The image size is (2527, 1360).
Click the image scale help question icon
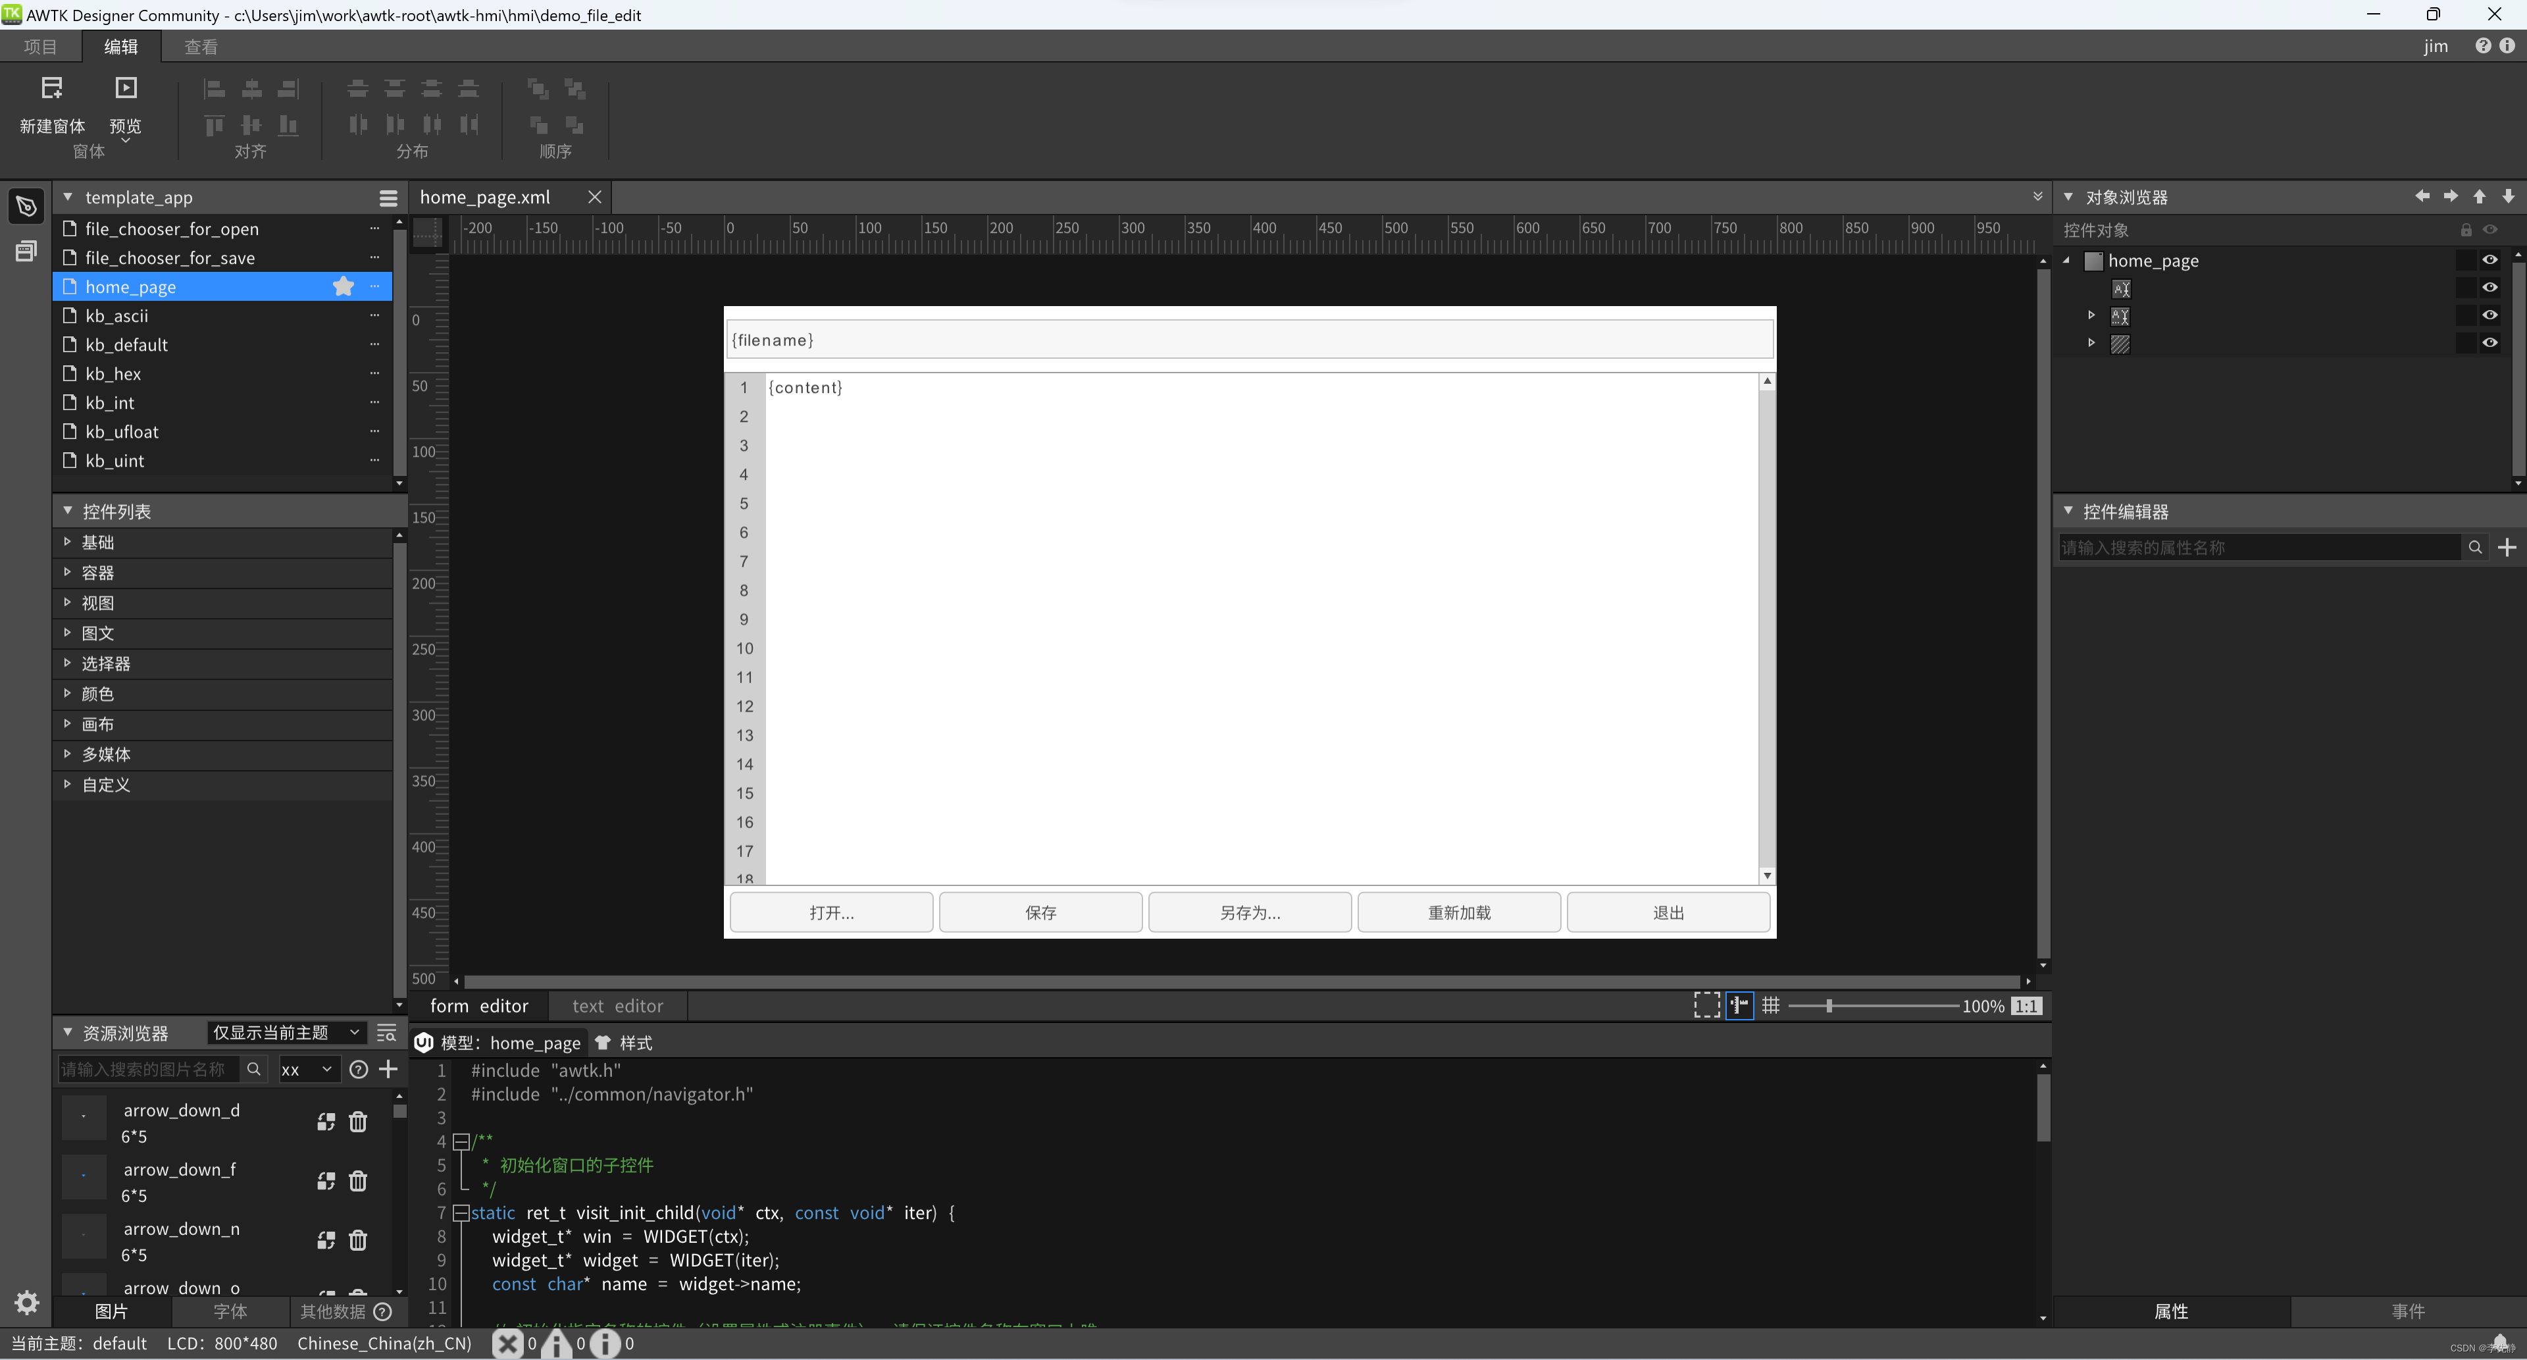tap(359, 1070)
